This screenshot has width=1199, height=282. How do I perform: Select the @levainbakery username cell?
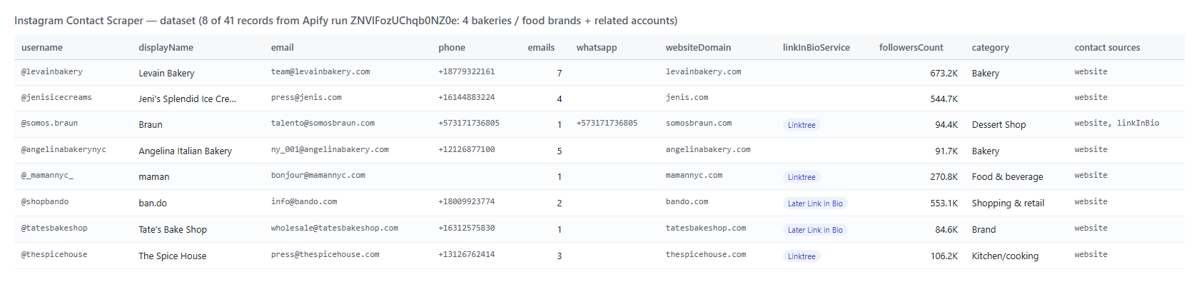(x=52, y=72)
